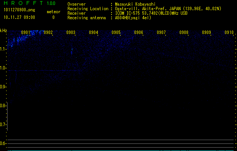Click the date stamp 10.11.27 09:00
This screenshot has width=237, height=151.
click(x=19, y=17)
